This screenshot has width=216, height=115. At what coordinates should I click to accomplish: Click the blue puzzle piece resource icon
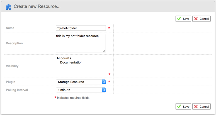pyautogui.click(x=8, y=7)
